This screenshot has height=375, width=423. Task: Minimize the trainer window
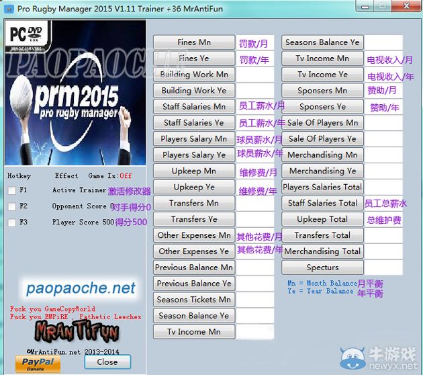(x=365, y=6)
